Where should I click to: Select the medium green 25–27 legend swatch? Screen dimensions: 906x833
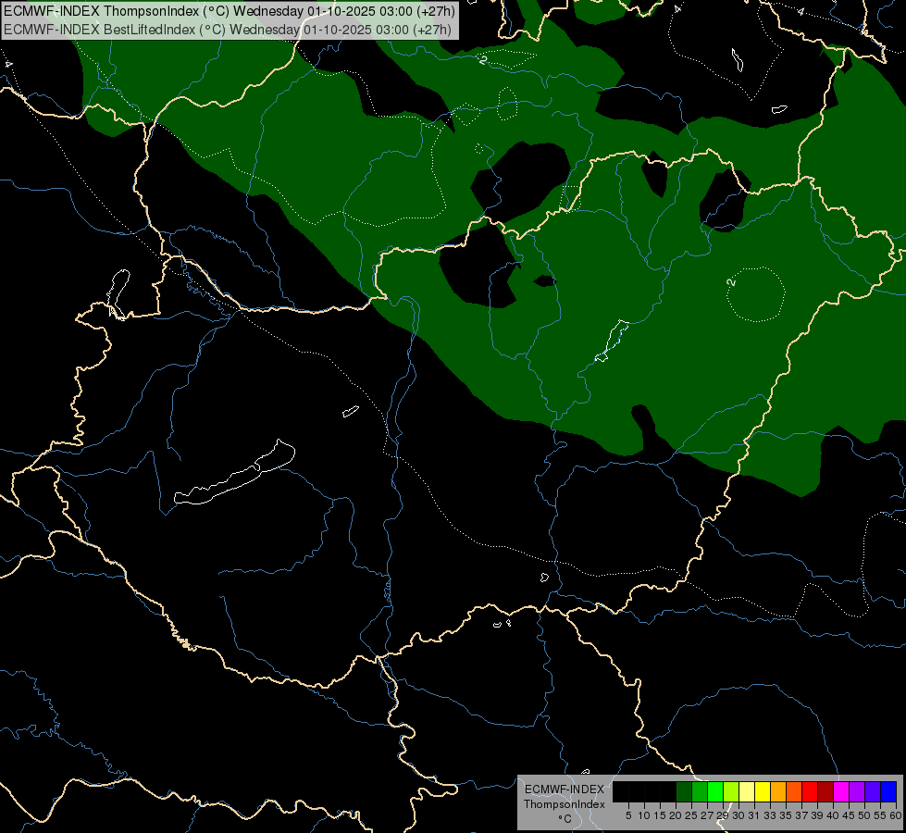coord(699,791)
